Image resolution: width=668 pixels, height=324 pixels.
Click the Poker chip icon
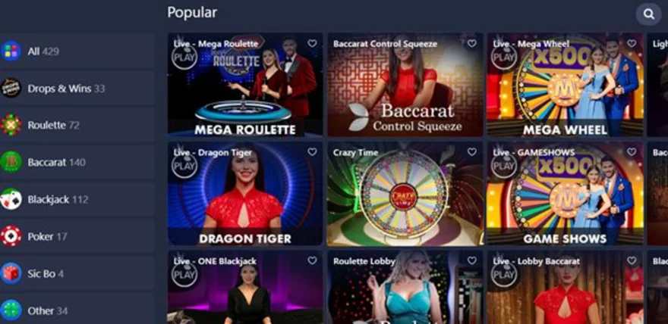click(x=11, y=236)
